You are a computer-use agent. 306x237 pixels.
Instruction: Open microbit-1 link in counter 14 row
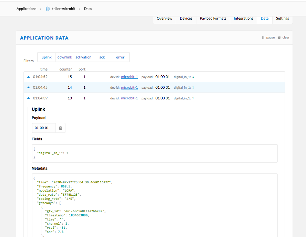129,87
